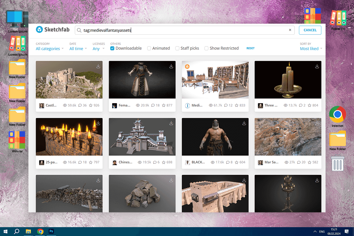
Task: Enable the Staff picks checkbox
Action: pyautogui.click(x=177, y=48)
